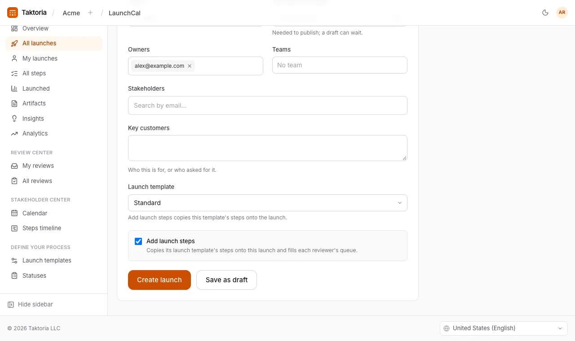This screenshot has height=341, width=575.
Task: Open the Launch template dropdown
Action: (268, 203)
